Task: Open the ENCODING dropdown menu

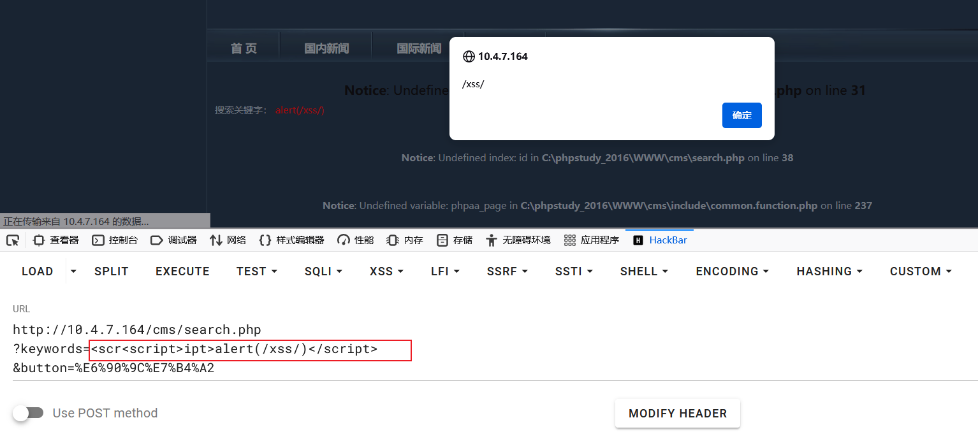Action: tap(733, 271)
